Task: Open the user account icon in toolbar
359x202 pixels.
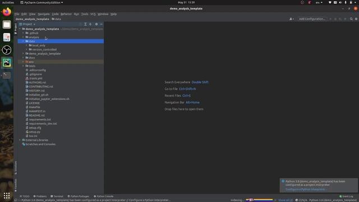Action: (x=292, y=19)
